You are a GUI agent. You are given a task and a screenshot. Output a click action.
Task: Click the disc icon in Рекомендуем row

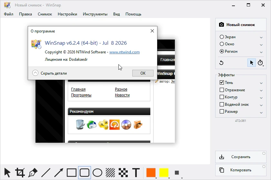pos(126,124)
